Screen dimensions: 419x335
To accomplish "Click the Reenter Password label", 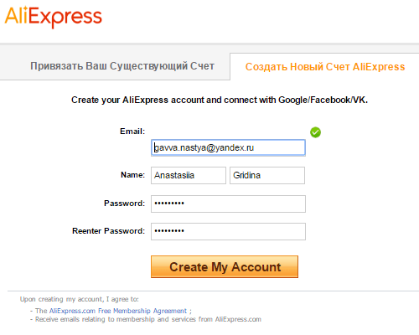I will click(x=108, y=231).
